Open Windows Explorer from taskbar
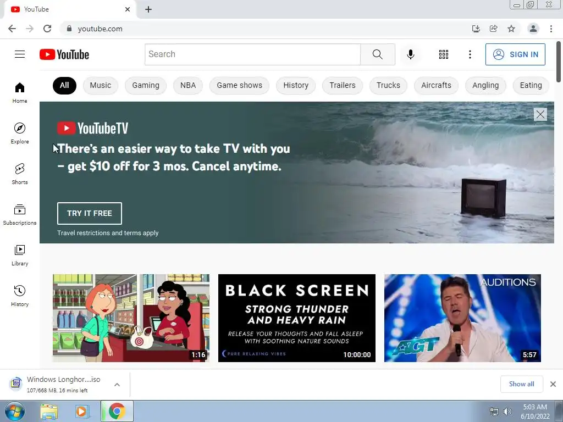The width and height of the screenshot is (563, 422). point(49,412)
